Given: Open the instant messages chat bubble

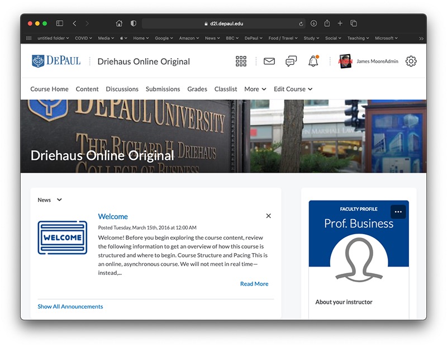Looking at the screenshot, I should pyautogui.click(x=291, y=61).
